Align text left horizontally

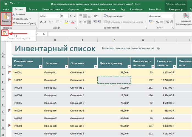pos(81,22)
